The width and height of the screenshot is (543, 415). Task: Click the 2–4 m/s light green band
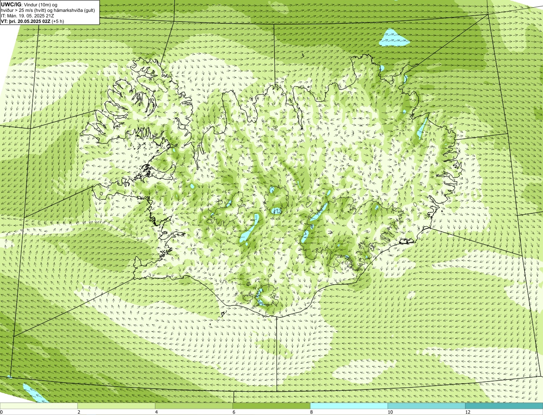(117, 406)
